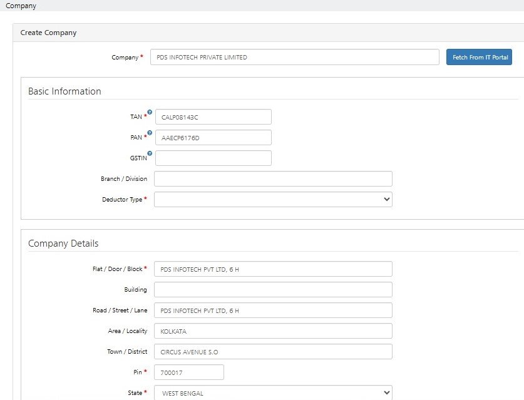Open the GSTIN help tooltip icon
This screenshot has height=400, width=524.
tap(150, 153)
